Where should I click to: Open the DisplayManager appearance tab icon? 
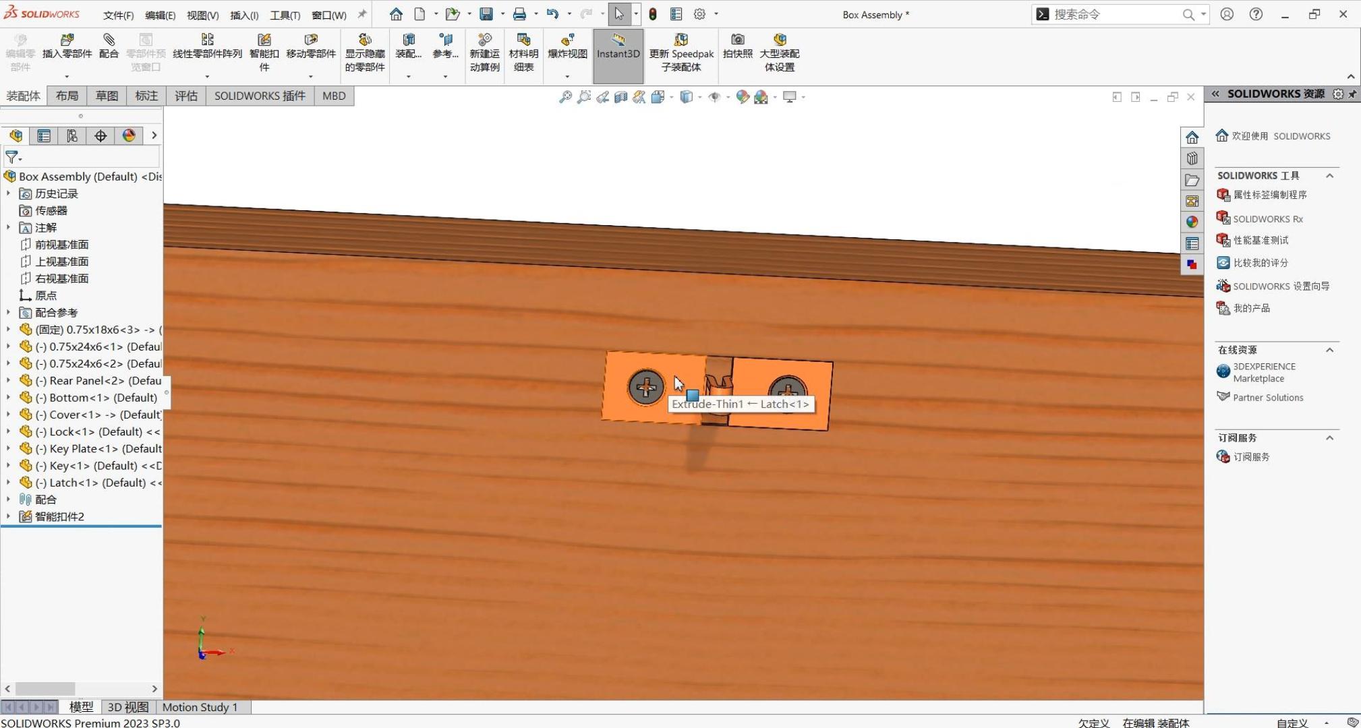click(x=129, y=135)
